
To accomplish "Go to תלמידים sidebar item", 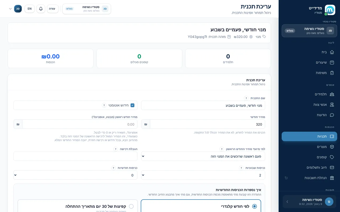I will click(309, 94).
